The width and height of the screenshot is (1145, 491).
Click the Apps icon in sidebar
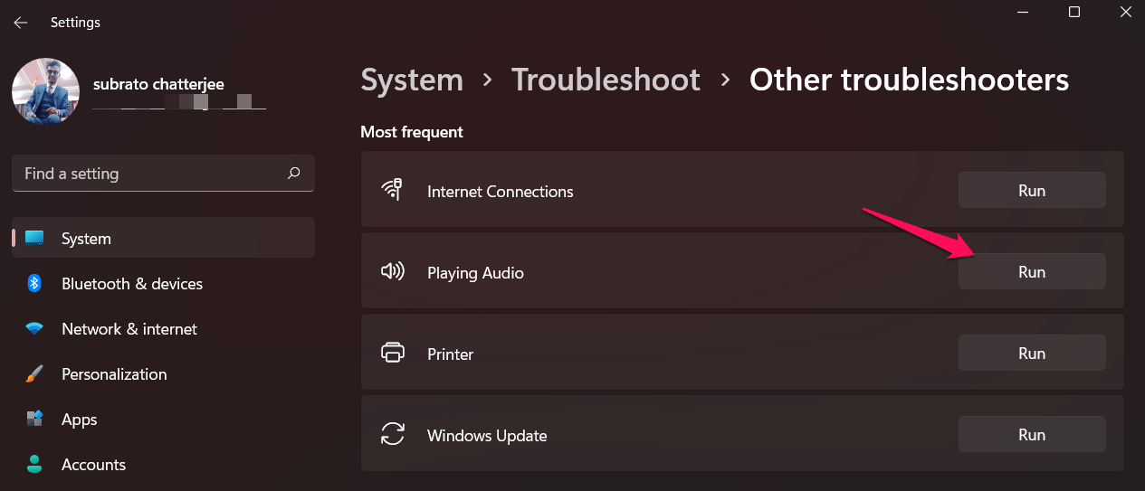pyautogui.click(x=34, y=420)
